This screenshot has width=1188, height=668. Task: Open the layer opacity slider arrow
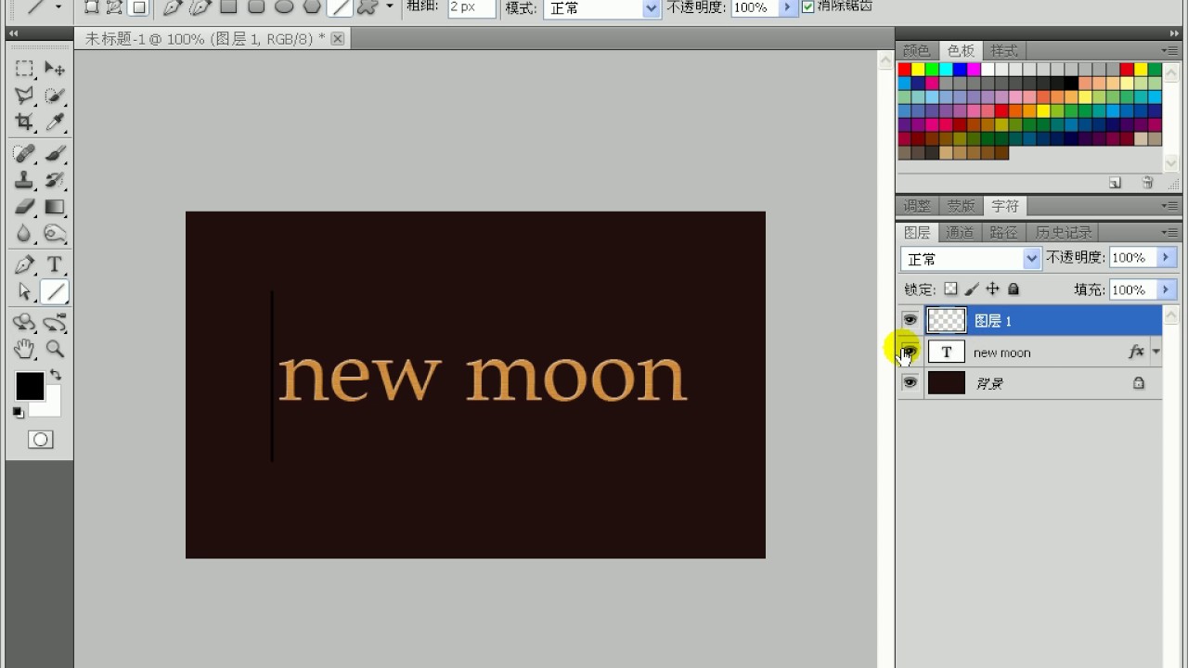coord(1167,257)
